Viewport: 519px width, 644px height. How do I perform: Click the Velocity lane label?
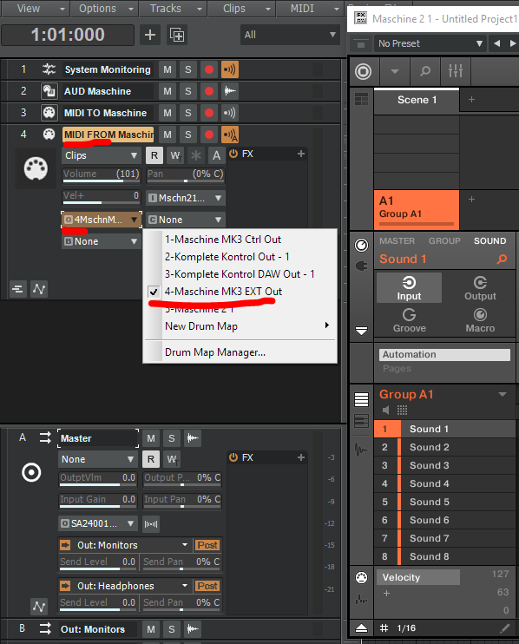pyautogui.click(x=418, y=577)
